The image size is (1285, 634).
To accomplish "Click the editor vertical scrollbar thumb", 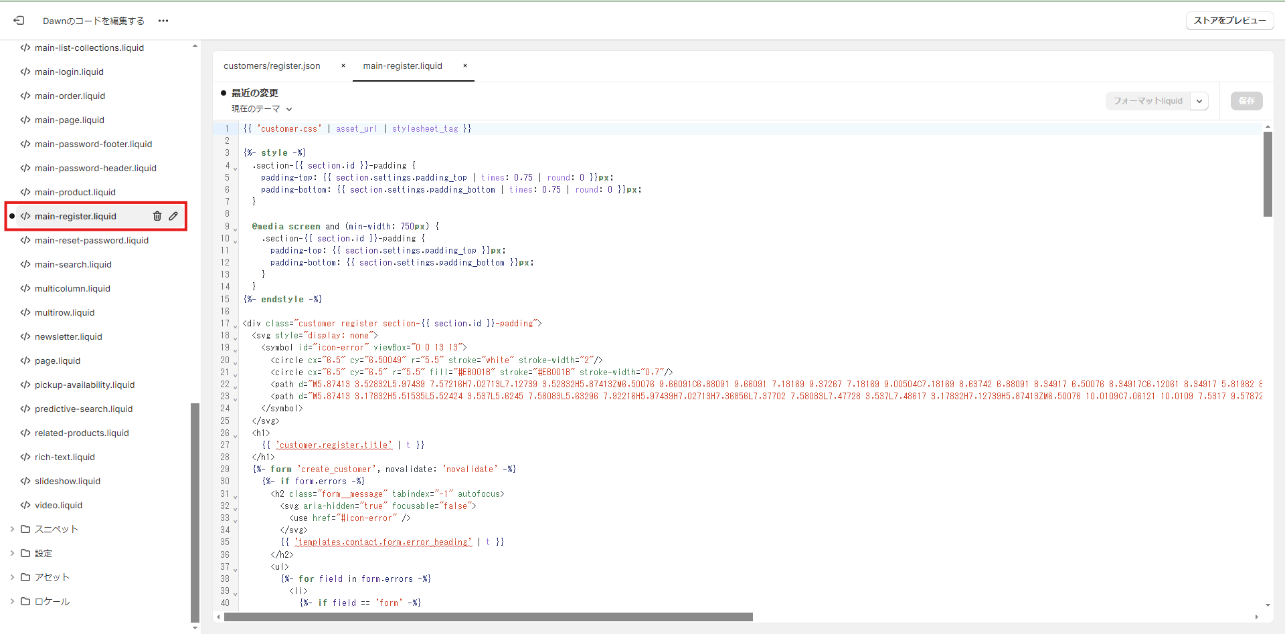I will (1268, 174).
